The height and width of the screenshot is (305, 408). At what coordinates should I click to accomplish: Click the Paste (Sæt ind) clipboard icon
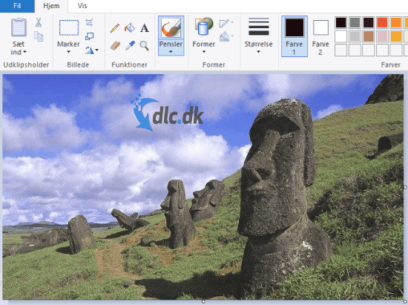[19, 27]
